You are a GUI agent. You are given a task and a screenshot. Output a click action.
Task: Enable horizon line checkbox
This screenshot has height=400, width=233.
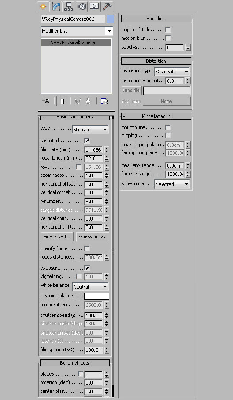168,128
